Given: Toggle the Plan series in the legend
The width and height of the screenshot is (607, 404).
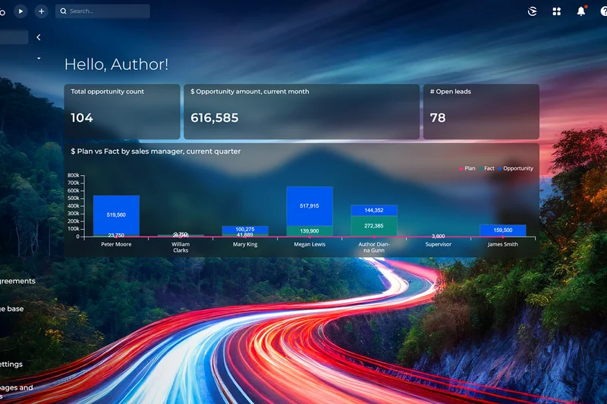Looking at the screenshot, I should [x=467, y=168].
